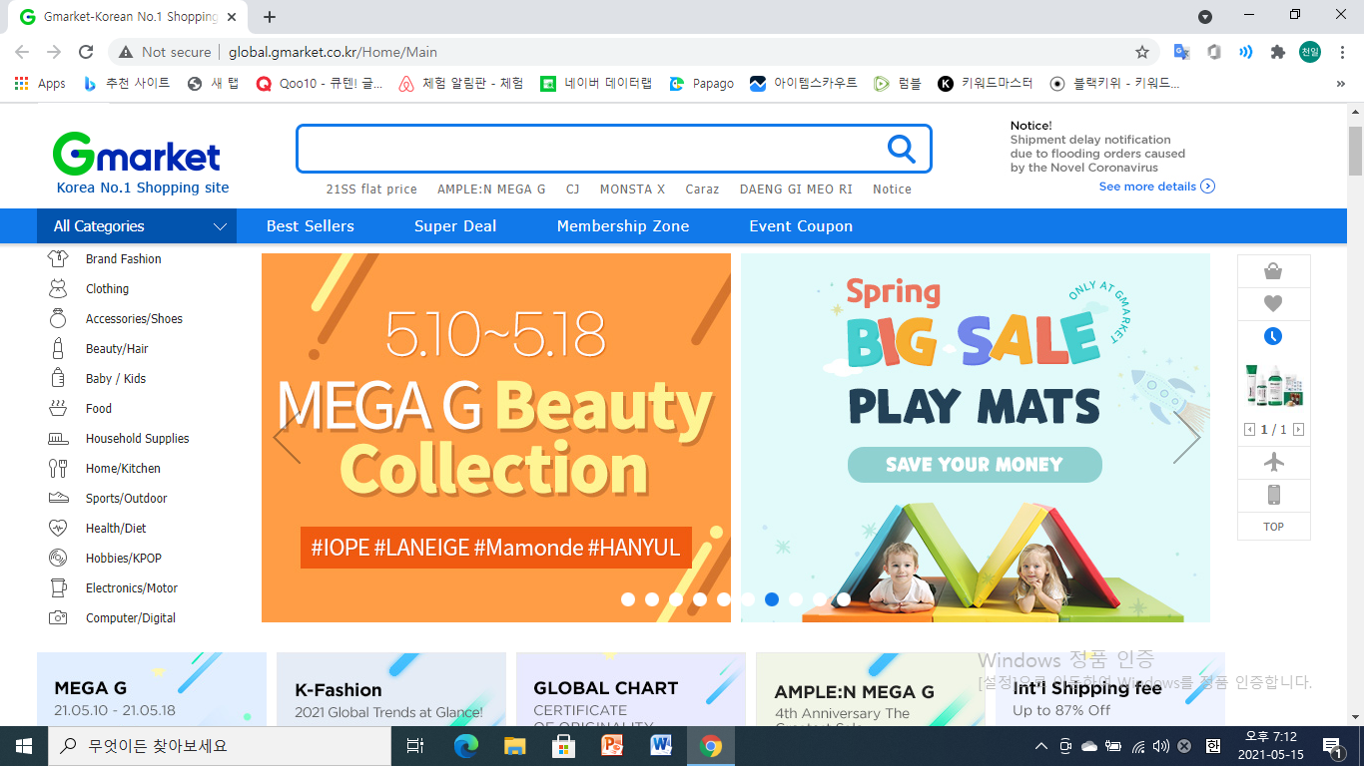Show more bookmarks with the chevron
Viewport: 1364px width, 766px height.
[1340, 84]
